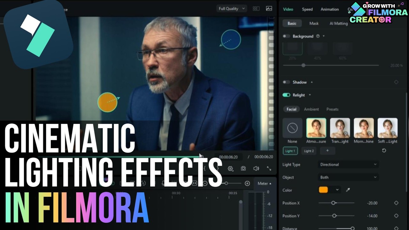Open preview settings gear icon
The image size is (409, 230).
tap(230, 168)
